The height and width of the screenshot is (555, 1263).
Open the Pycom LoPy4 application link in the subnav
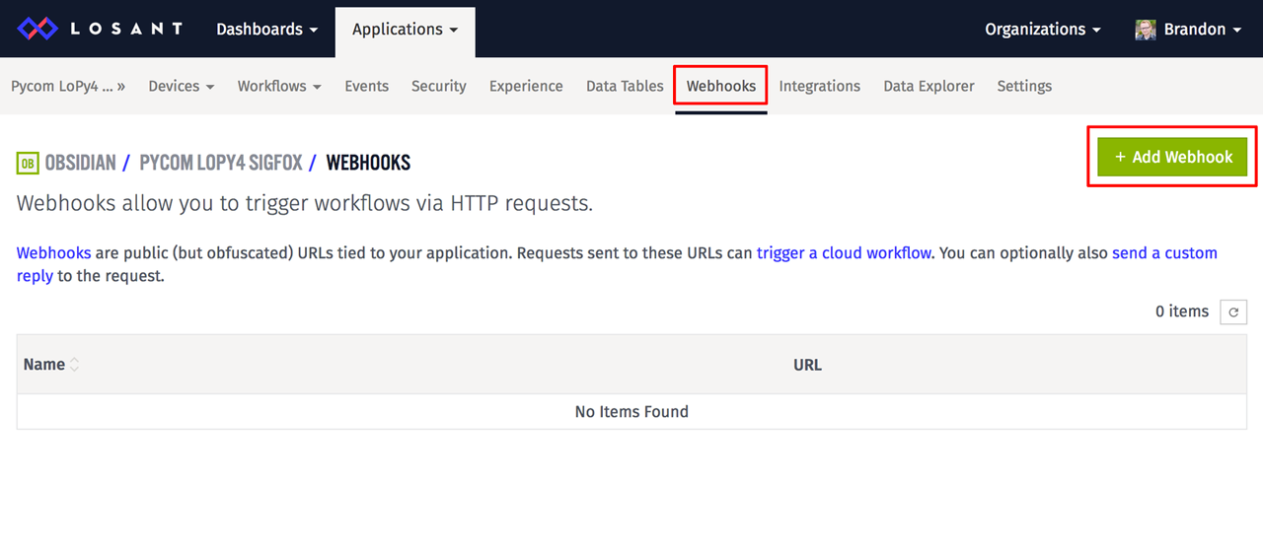tap(68, 87)
